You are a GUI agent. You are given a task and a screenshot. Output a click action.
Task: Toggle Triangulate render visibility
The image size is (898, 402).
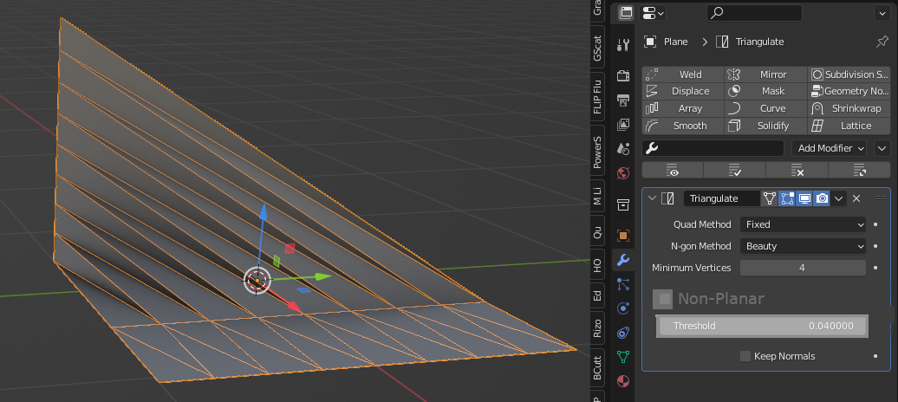coord(822,198)
